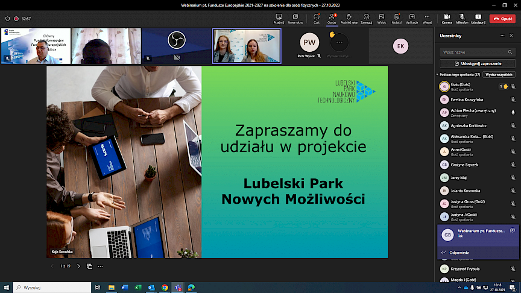Open Widok layout options

[382, 19]
